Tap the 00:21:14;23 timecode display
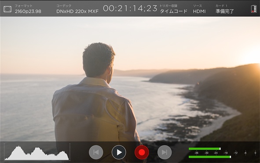 click(130, 8)
